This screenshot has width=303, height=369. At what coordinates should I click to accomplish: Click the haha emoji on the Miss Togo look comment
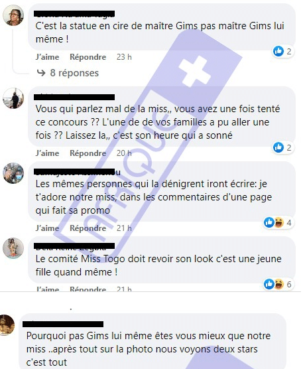(279, 284)
